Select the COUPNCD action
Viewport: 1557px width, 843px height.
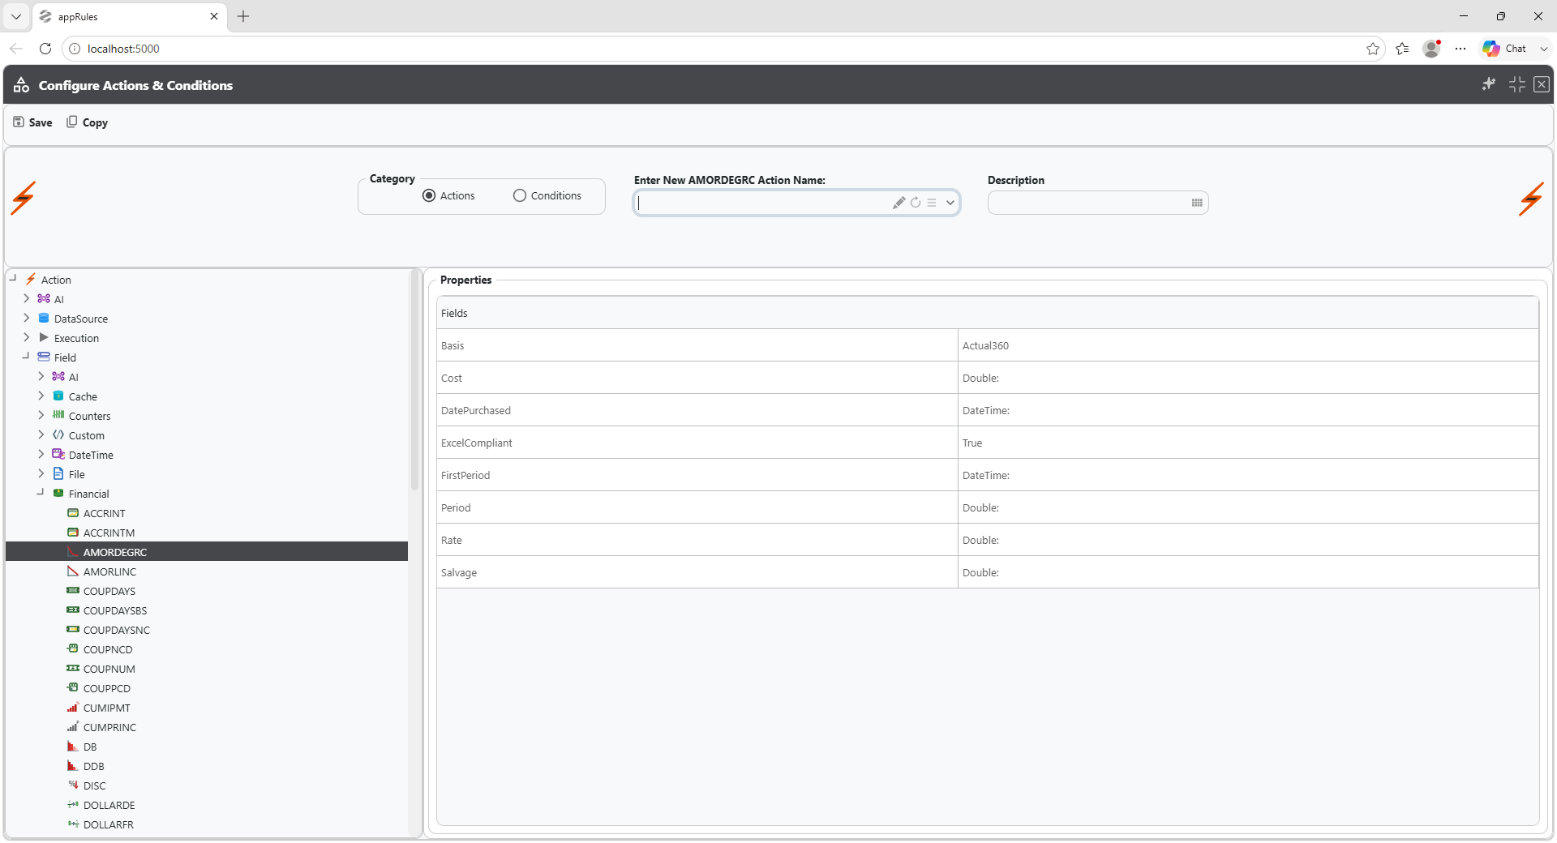pyautogui.click(x=107, y=649)
